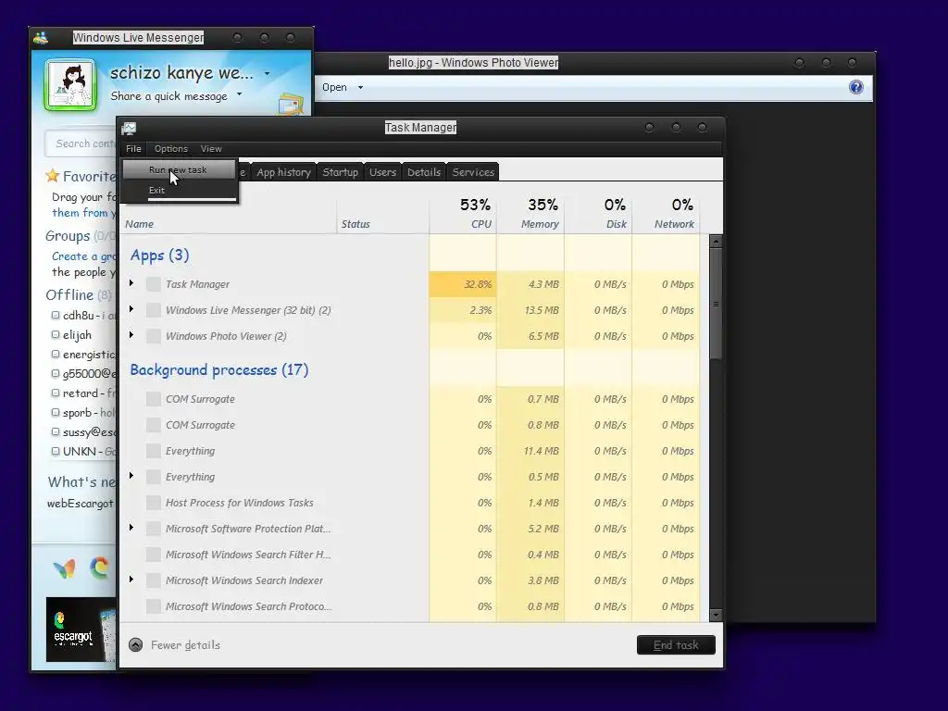Switch to the Details tab
The width and height of the screenshot is (948, 711).
424,172
